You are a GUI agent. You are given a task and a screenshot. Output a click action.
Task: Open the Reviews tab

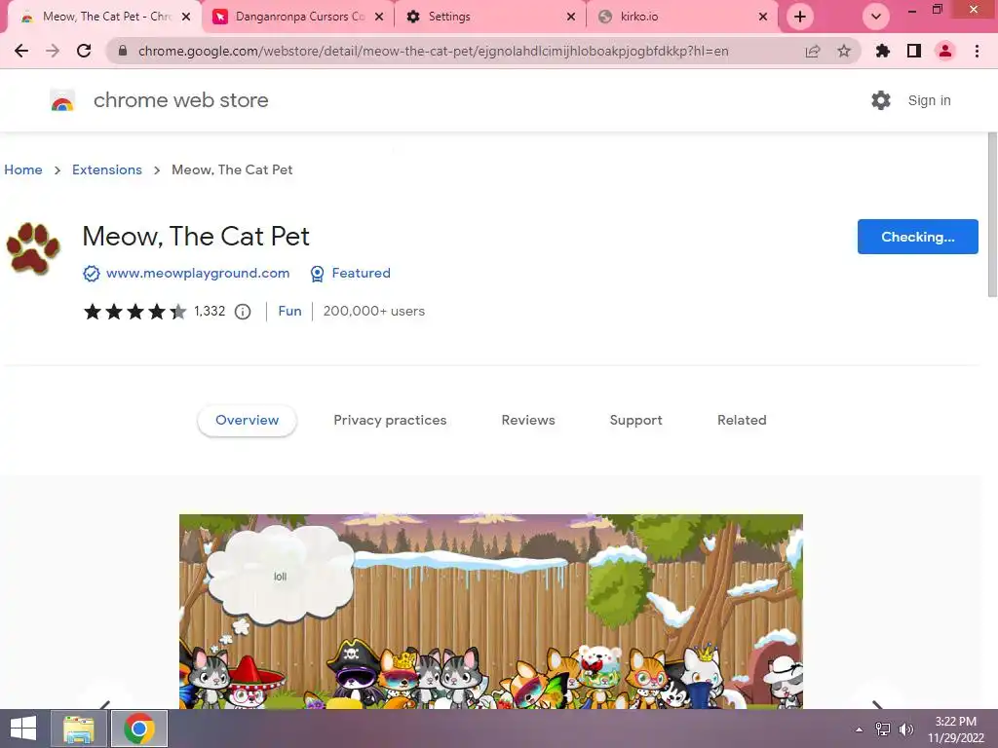click(x=528, y=420)
